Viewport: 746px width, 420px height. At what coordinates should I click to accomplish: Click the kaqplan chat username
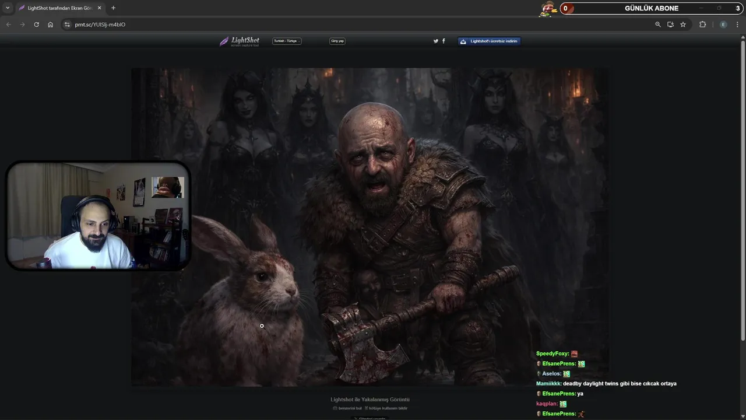point(546,404)
